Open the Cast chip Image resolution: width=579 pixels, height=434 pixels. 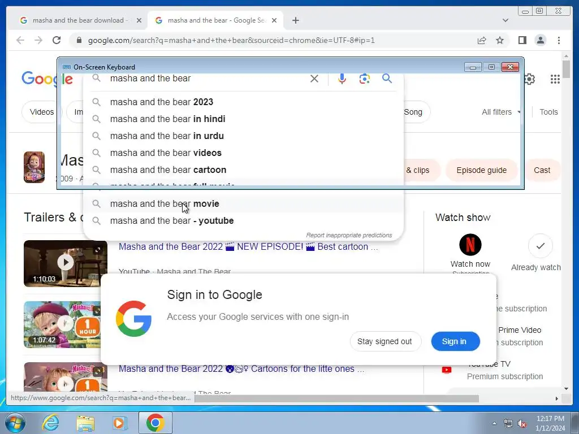pos(542,170)
